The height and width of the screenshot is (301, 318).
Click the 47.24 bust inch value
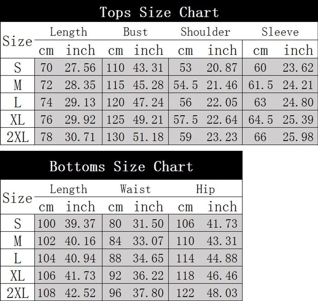coord(148,102)
